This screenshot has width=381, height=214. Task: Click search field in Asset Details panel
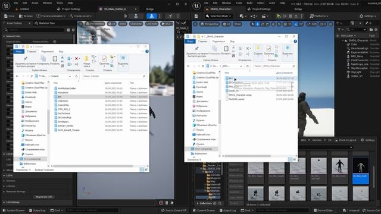point(34,30)
